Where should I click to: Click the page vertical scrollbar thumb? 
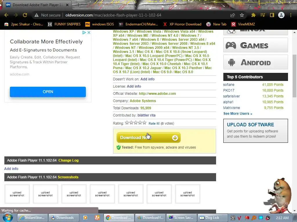click(295, 76)
